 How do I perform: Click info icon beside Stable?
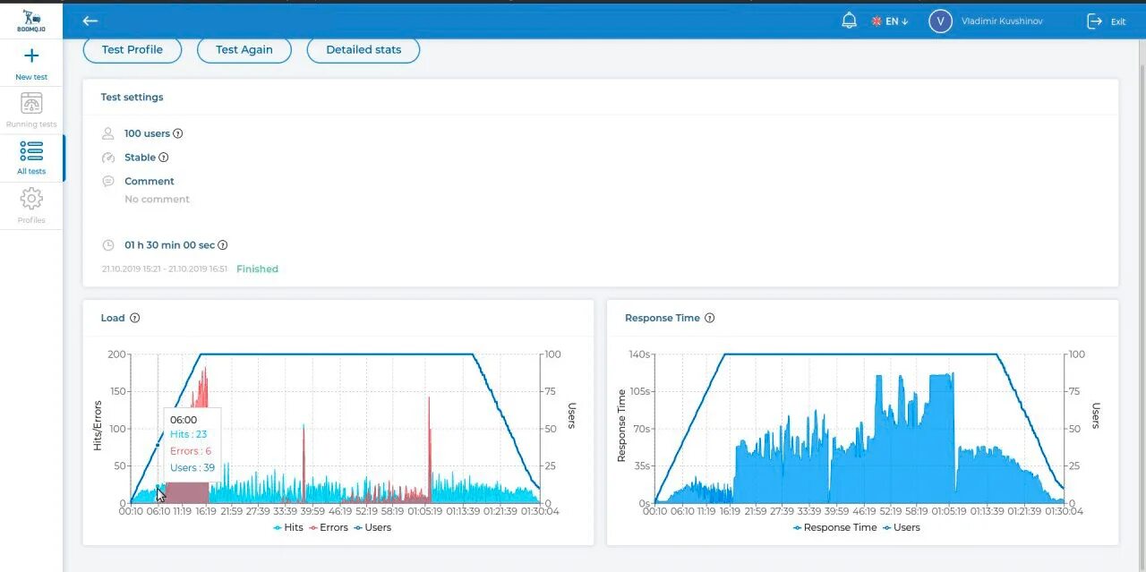coord(164,158)
